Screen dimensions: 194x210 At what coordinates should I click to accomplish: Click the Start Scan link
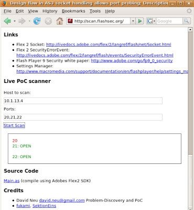point(14,125)
